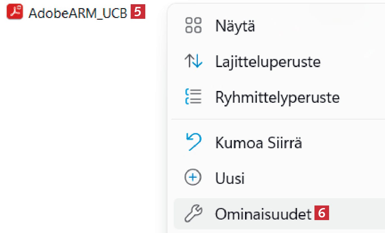Viewport: 385px width, 233px height.
Task: Click the red number 5 badge
Action: [x=137, y=13]
